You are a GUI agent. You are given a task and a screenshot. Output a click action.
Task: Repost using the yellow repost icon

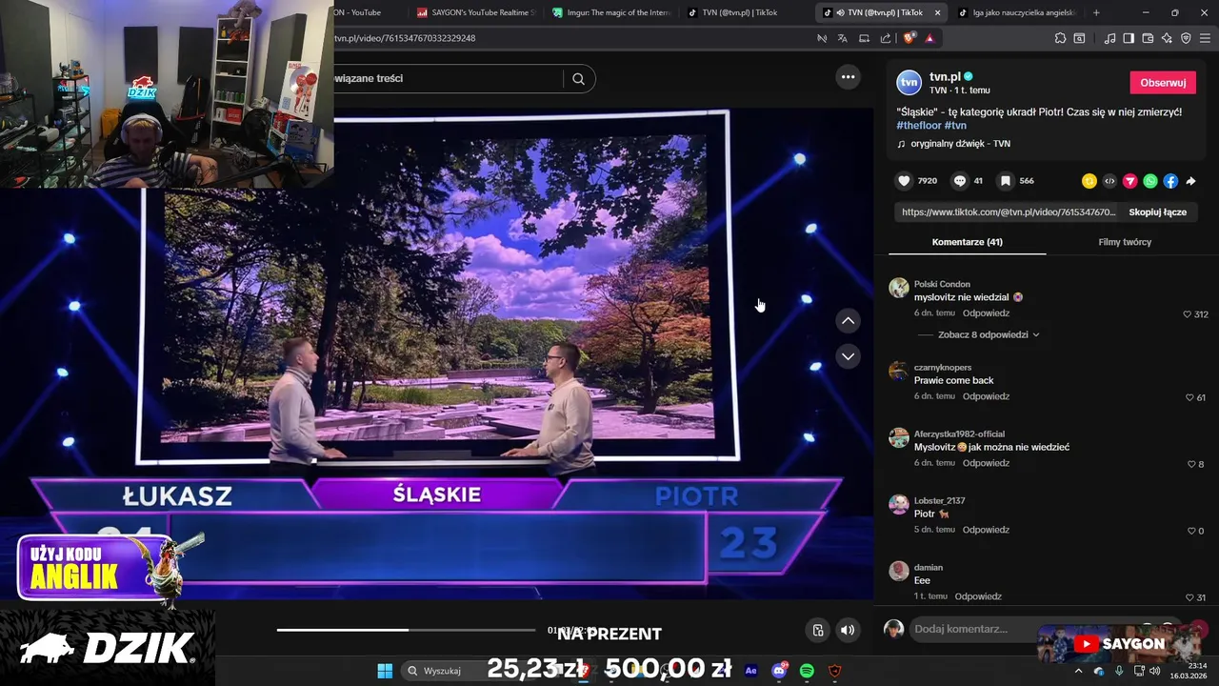1089,181
